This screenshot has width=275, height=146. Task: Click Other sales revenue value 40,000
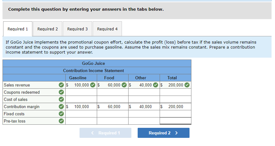pyautogui.click(x=146, y=85)
